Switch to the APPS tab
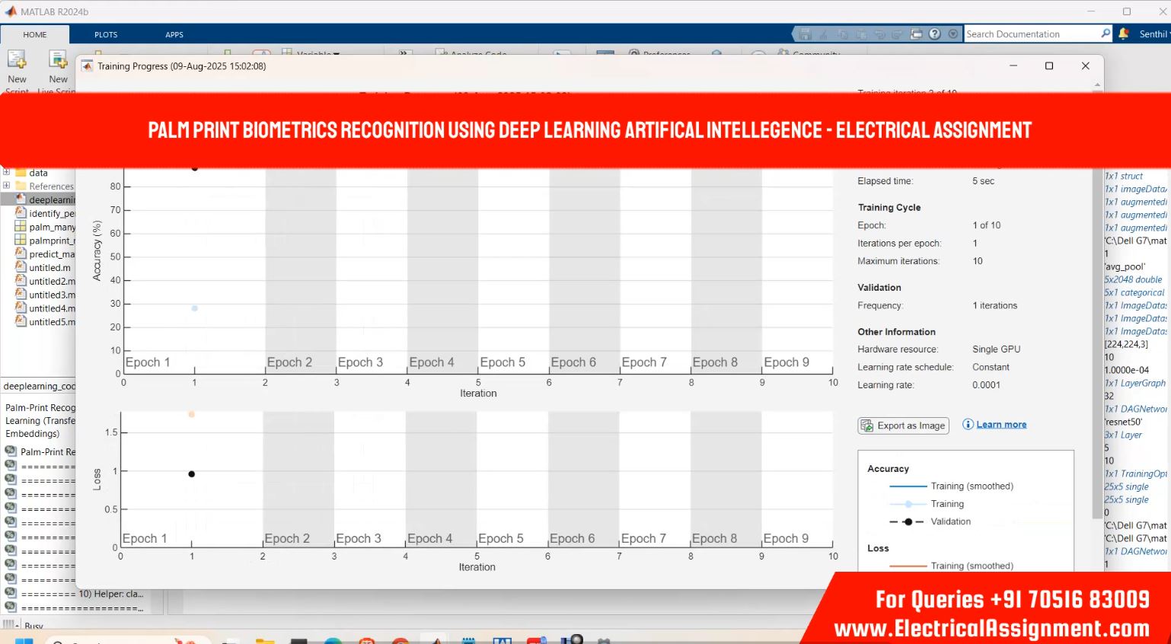 coord(174,34)
